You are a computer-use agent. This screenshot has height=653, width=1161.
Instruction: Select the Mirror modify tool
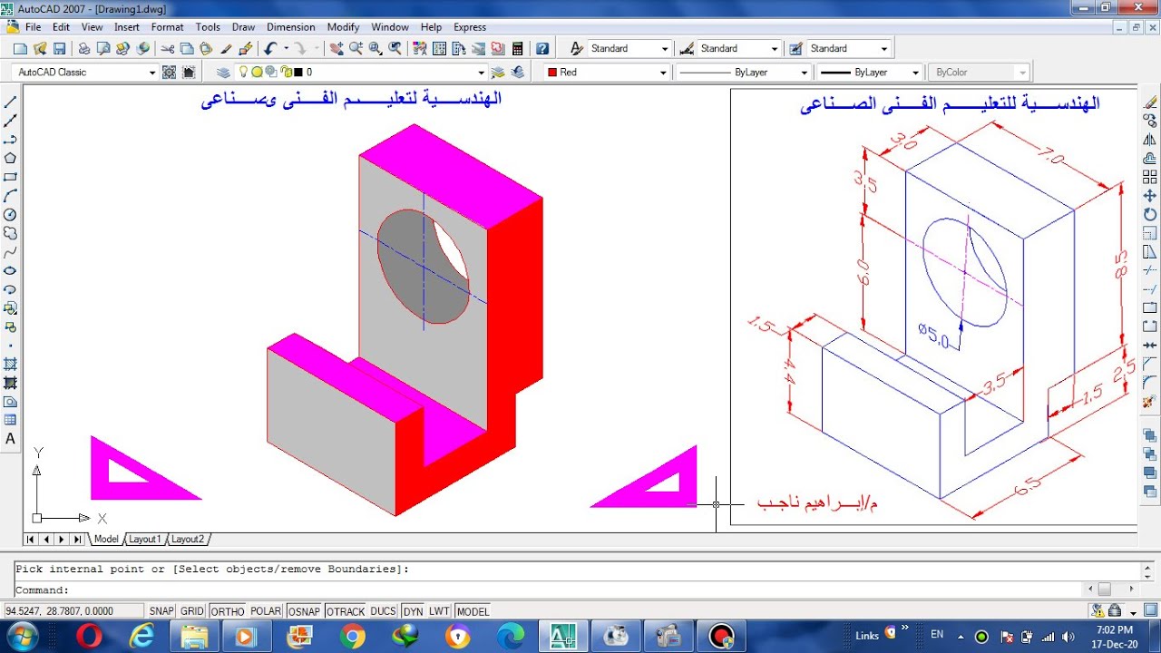[x=1150, y=139]
